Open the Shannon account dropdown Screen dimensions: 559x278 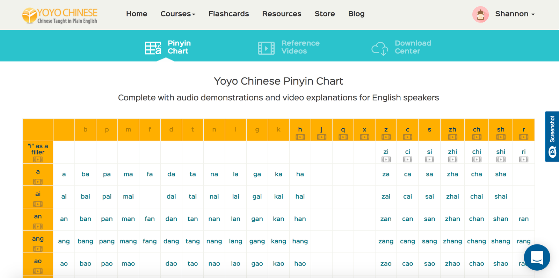[515, 14]
